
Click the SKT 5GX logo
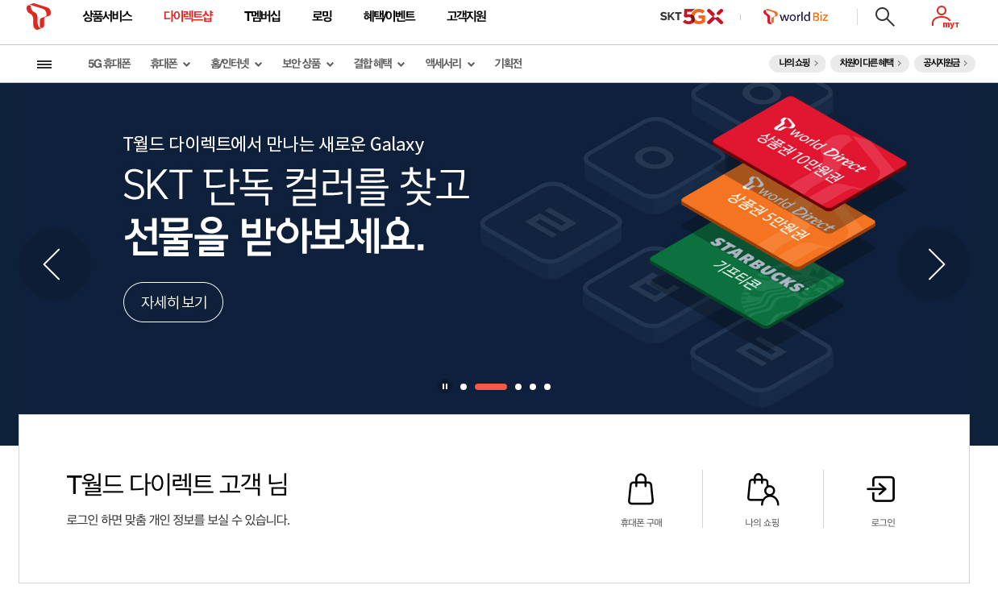[691, 16]
